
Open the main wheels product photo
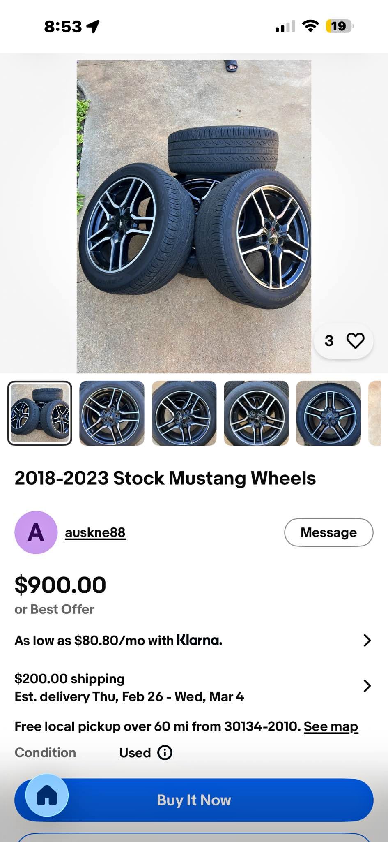[194, 217]
